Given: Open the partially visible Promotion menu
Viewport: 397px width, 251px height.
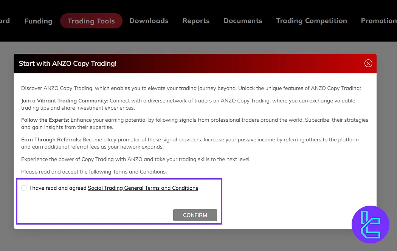Looking at the screenshot, I should pos(378,21).
